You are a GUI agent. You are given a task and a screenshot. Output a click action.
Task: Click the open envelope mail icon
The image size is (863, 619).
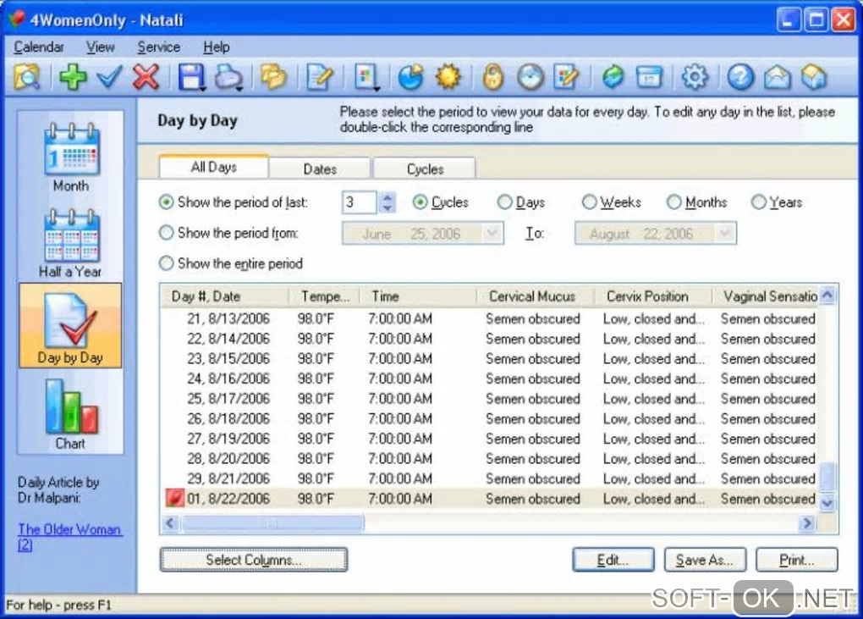[778, 76]
